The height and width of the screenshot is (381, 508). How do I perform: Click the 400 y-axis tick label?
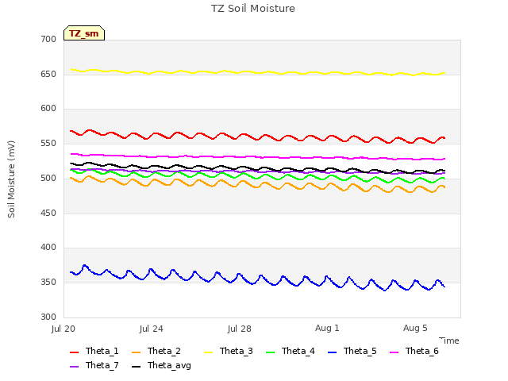(x=48, y=247)
